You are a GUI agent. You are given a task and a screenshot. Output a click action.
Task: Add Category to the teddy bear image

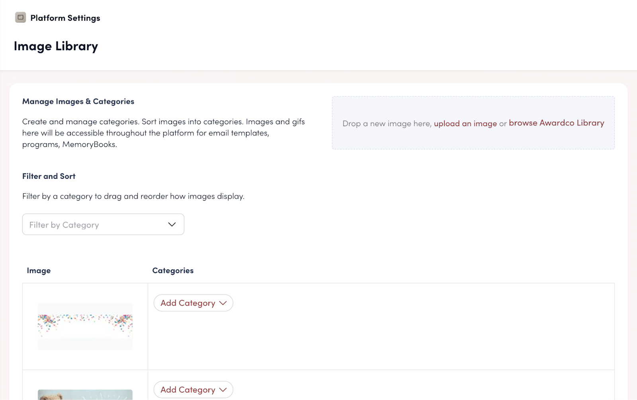tap(188, 390)
